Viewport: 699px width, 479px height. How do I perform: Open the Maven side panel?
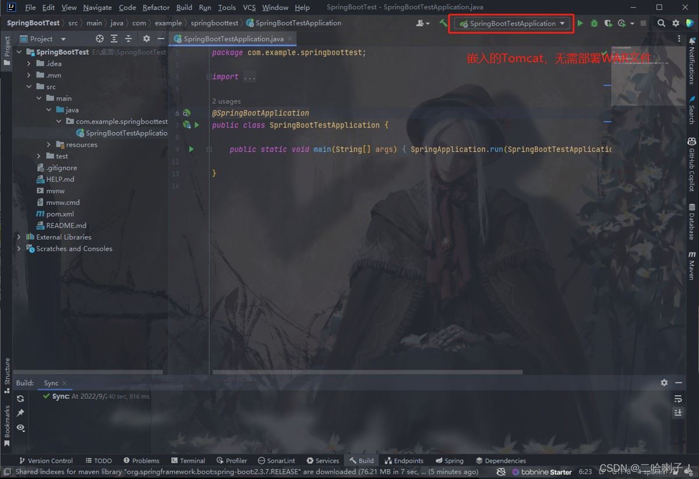(x=691, y=265)
